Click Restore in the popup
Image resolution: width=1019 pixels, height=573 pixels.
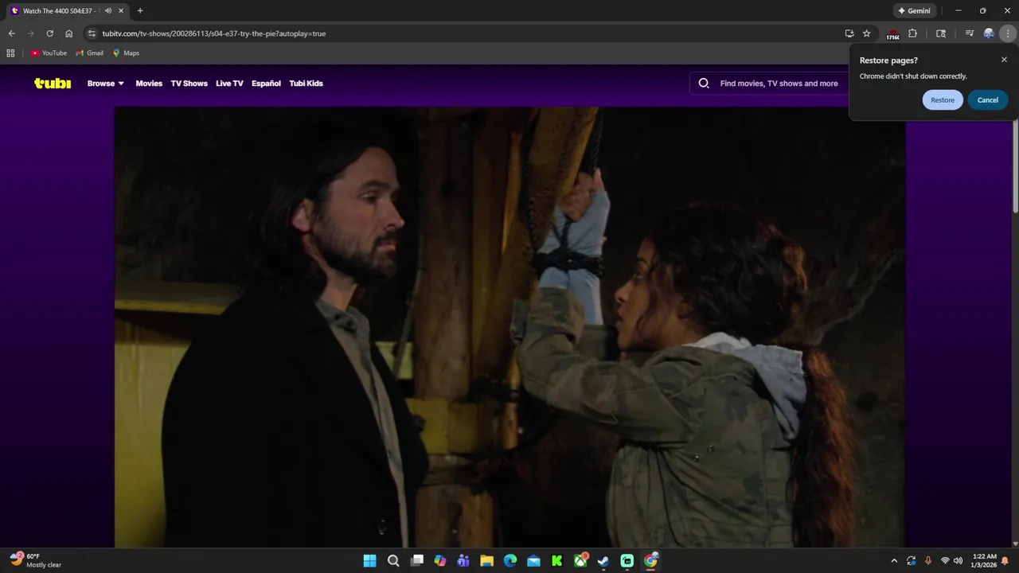click(943, 99)
